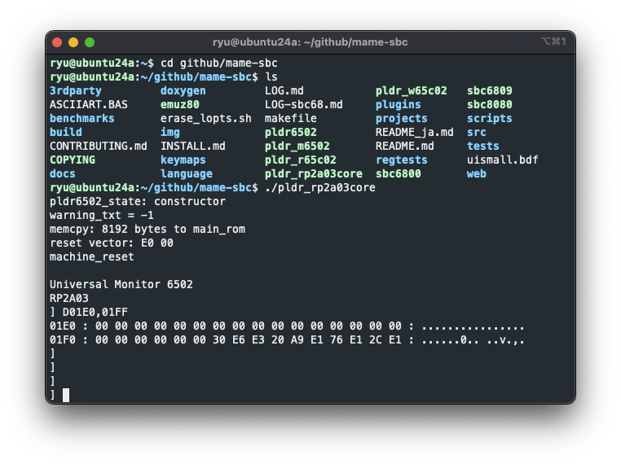Click the docs directory name
The image size is (621, 464).
(63, 173)
